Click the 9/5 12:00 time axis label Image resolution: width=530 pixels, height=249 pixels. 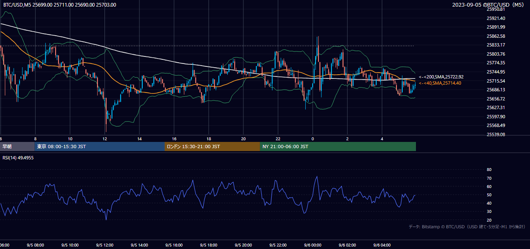pyautogui.click(x=105, y=245)
